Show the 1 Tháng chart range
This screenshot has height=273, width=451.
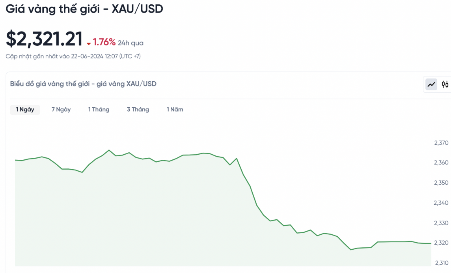99,110
